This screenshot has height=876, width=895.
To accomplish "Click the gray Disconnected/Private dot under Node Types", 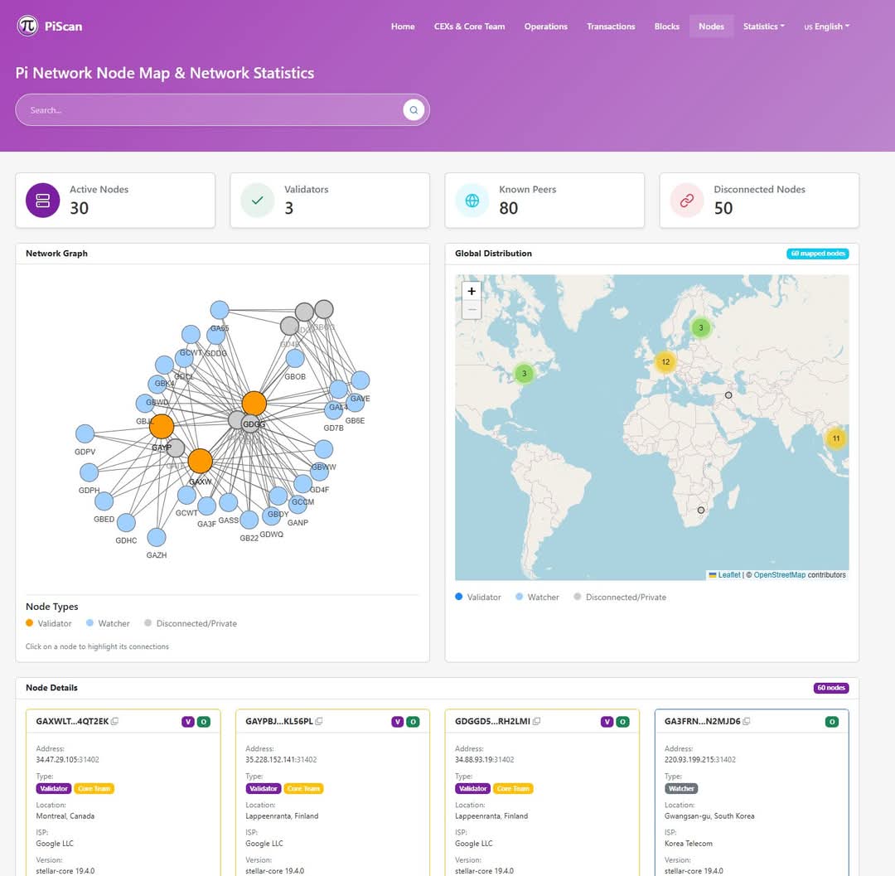I will [x=148, y=622].
